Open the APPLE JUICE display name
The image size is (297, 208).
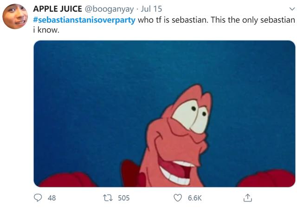click(58, 9)
